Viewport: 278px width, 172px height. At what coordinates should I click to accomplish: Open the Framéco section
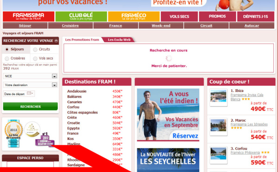click(134, 17)
